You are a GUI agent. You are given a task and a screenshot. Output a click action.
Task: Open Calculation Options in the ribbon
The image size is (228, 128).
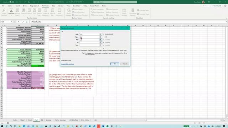click(x=133, y=12)
